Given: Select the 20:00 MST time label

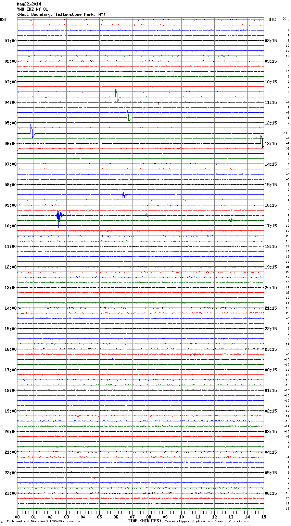Looking at the screenshot, I should pos(11,432).
